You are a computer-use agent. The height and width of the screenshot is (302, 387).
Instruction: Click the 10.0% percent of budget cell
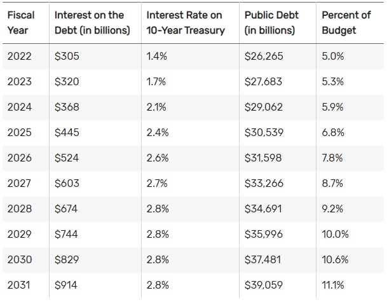[x=335, y=234]
